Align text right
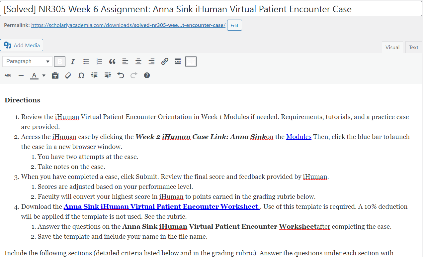 coord(151,62)
